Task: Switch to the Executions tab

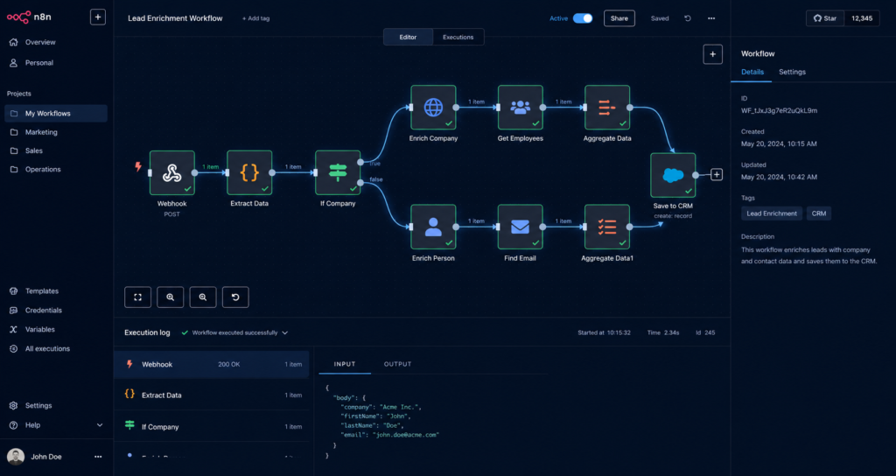Action: click(x=458, y=37)
